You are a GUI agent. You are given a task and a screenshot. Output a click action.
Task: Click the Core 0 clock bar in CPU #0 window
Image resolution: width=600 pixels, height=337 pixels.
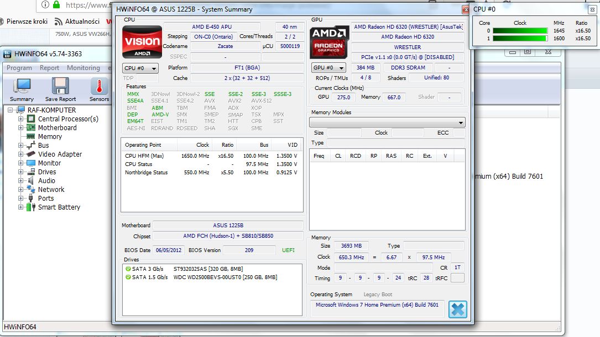point(520,30)
